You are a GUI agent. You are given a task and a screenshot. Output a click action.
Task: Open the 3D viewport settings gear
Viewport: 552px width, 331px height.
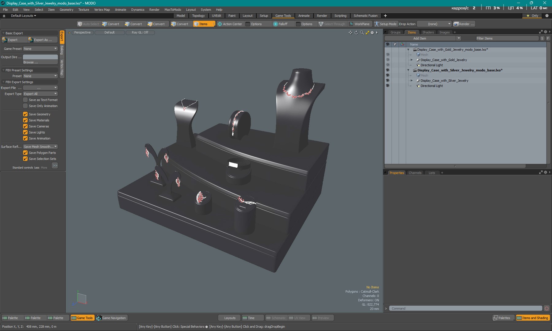pyautogui.click(x=372, y=32)
